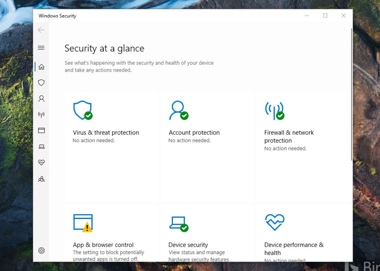
Task: Open App & browser control sidebar icon
Action: click(x=42, y=130)
